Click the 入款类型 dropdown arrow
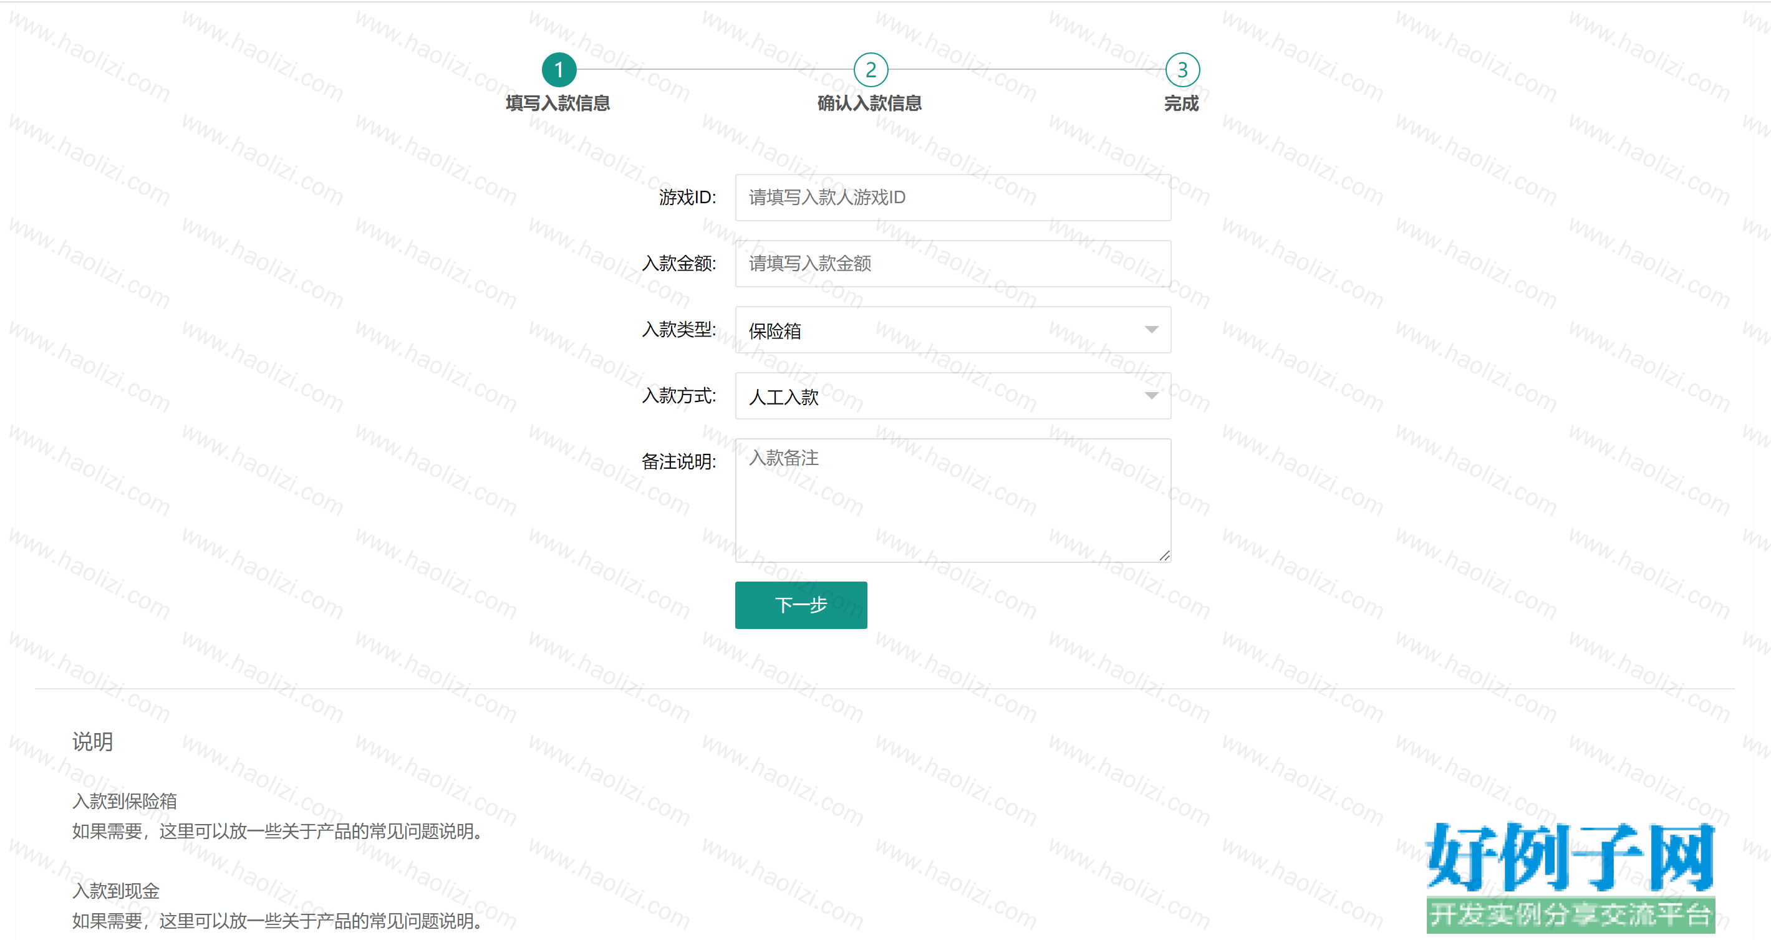This screenshot has height=940, width=1771. pyautogui.click(x=1152, y=330)
